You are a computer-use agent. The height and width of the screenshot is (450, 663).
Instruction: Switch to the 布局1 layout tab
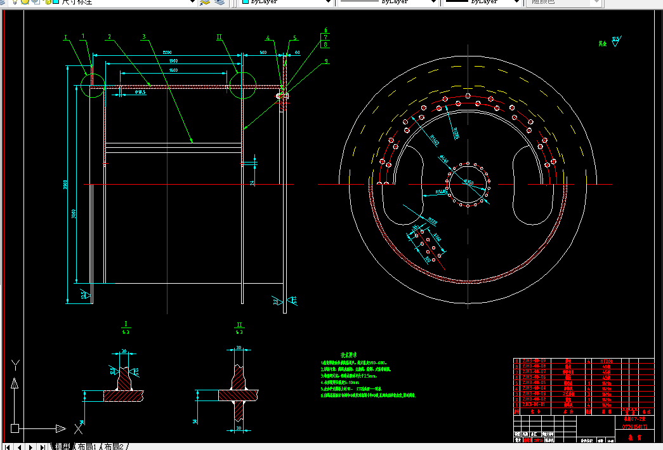click(87, 447)
